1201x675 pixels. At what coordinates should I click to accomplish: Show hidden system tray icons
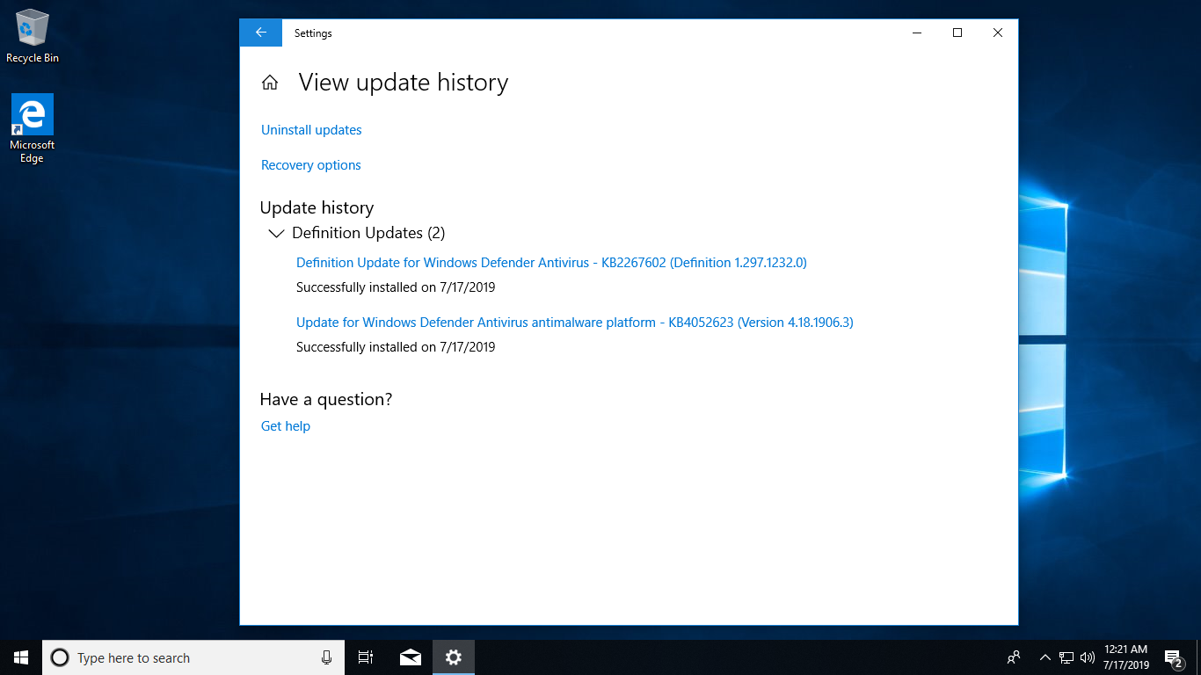pos(1045,657)
